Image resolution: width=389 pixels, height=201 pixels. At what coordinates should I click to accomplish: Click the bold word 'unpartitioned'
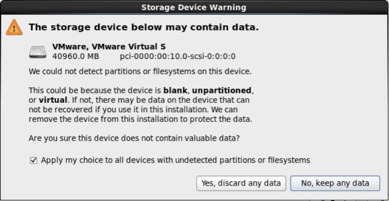pos(222,91)
